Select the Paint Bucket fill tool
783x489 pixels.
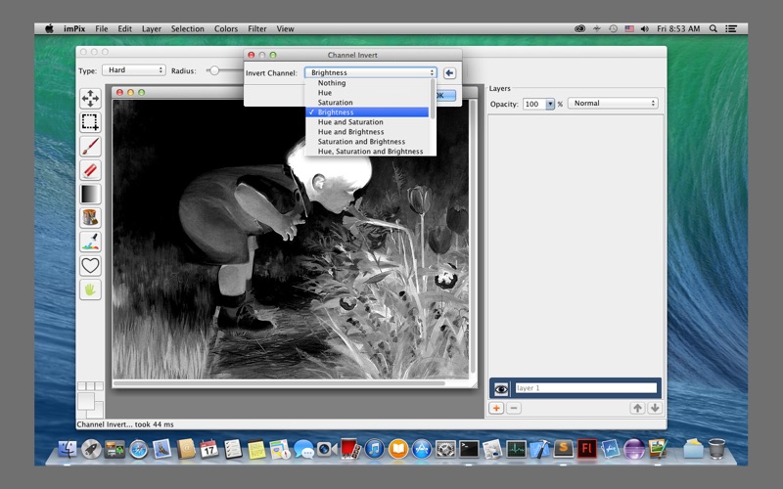tap(90, 218)
